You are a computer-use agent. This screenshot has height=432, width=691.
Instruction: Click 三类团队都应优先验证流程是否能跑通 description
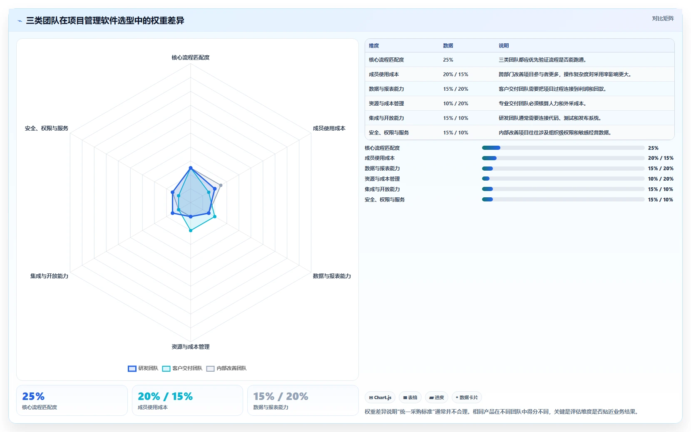(542, 60)
